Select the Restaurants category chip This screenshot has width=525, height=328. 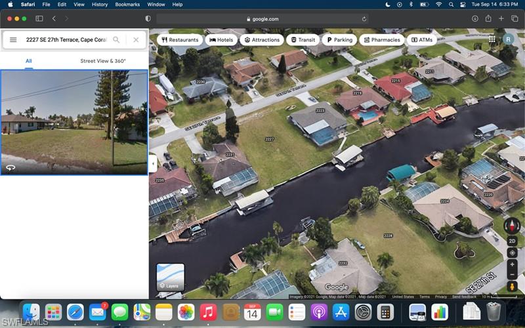(x=180, y=40)
